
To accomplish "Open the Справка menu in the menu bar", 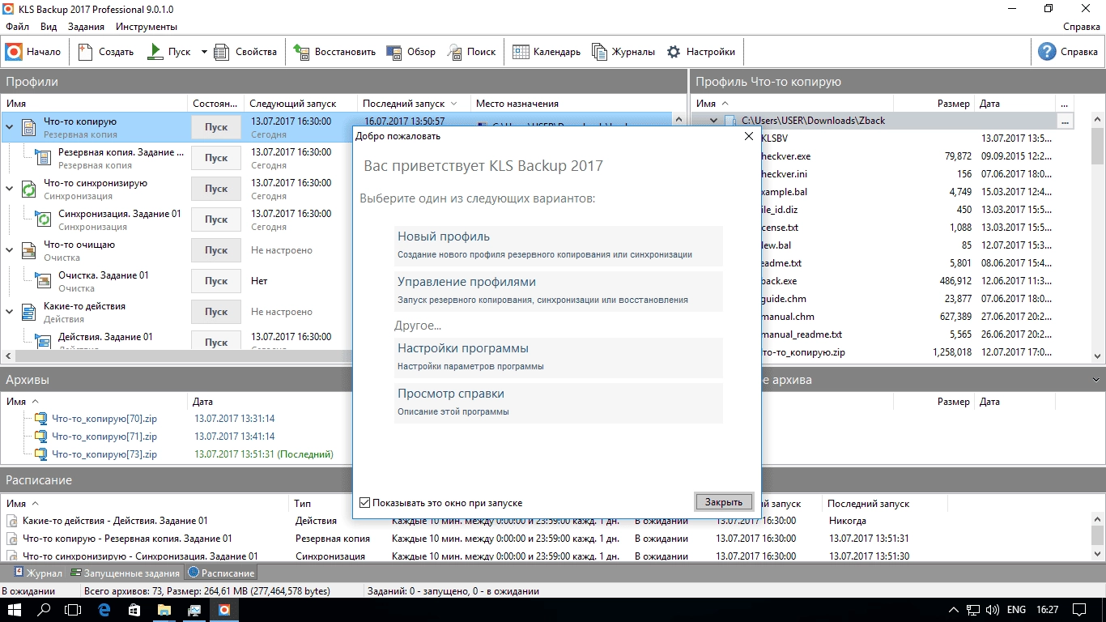I will click(1081, 27).
